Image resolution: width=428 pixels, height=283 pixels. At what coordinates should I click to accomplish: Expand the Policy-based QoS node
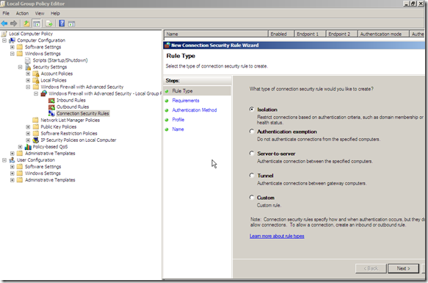tap(20, 147)
